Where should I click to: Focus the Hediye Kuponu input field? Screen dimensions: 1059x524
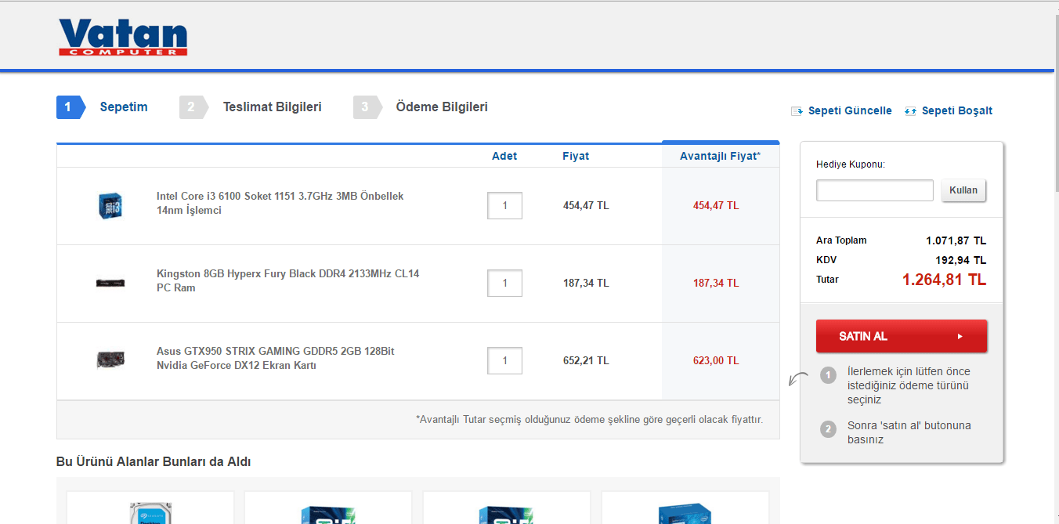tap(874, 190)
